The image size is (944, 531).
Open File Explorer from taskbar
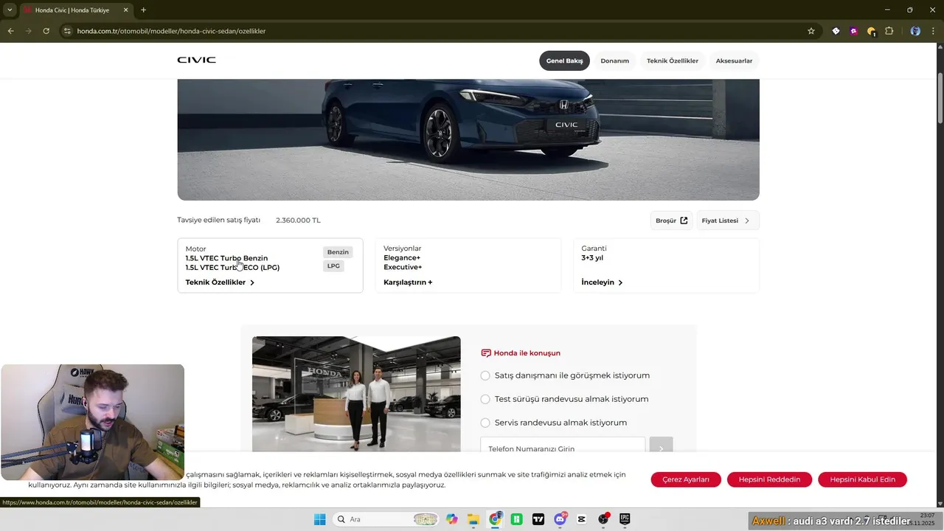click(473, 519)
